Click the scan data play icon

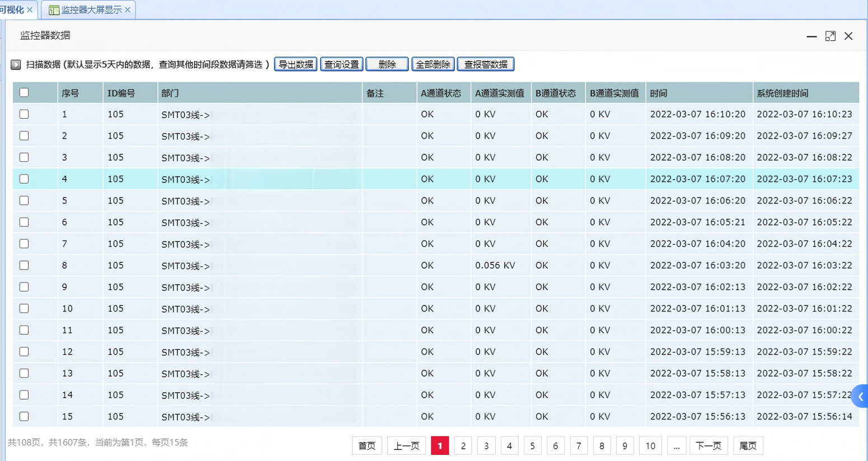click(x=16, y=65)
